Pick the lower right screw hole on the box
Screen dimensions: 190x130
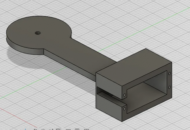coord(169,87)
